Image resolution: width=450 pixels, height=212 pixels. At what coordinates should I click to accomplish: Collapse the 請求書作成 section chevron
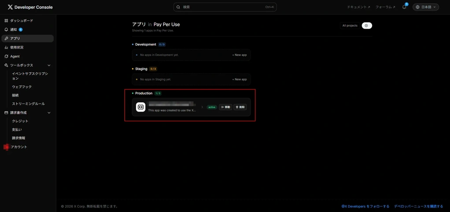(x=49, y=112)
